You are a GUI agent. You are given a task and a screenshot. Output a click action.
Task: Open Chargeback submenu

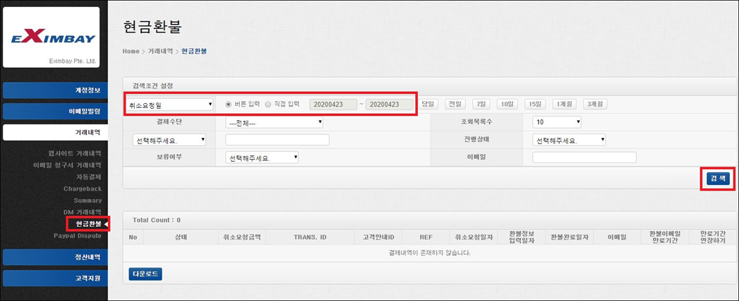[83, 189]
